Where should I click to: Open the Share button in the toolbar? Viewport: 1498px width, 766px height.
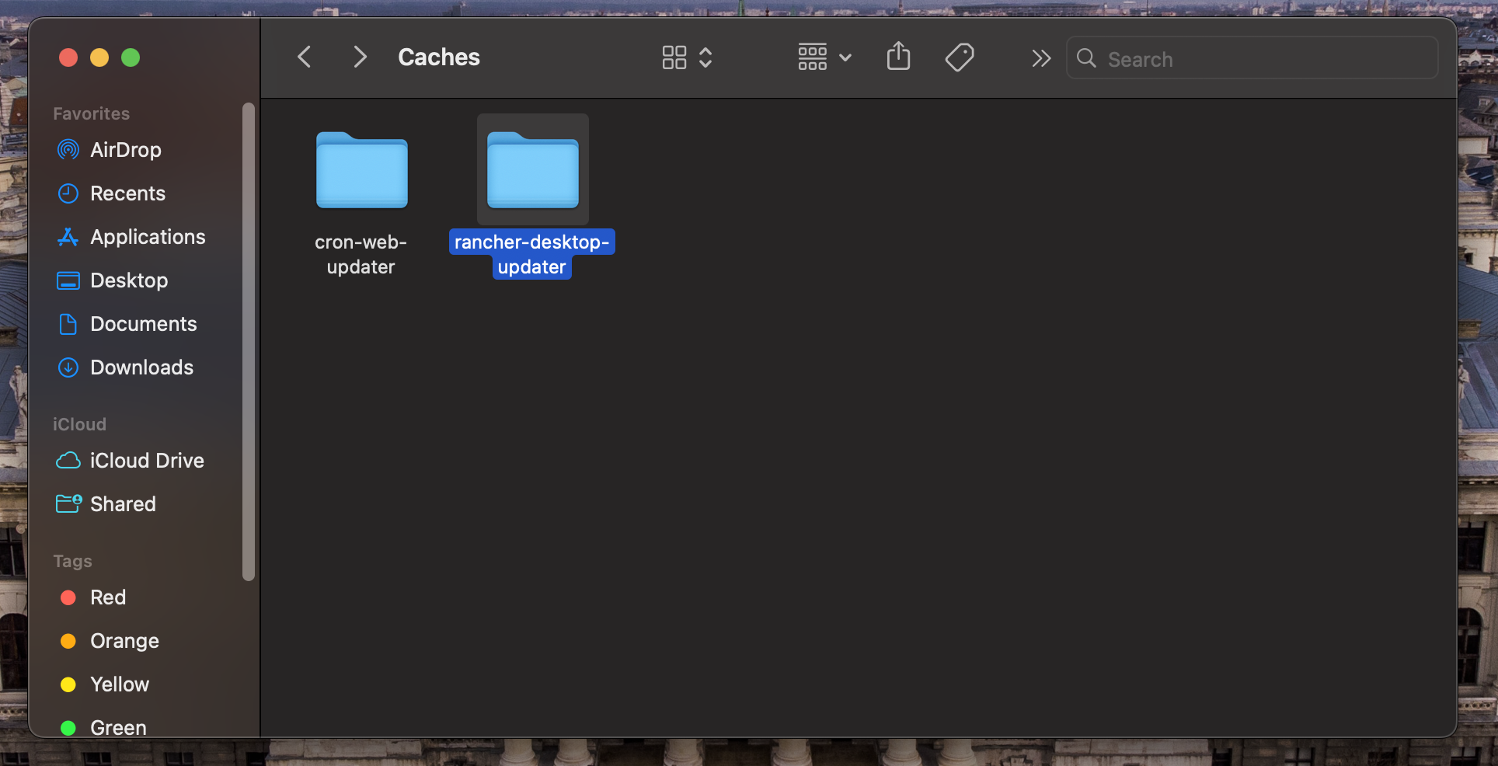point(898,57)
